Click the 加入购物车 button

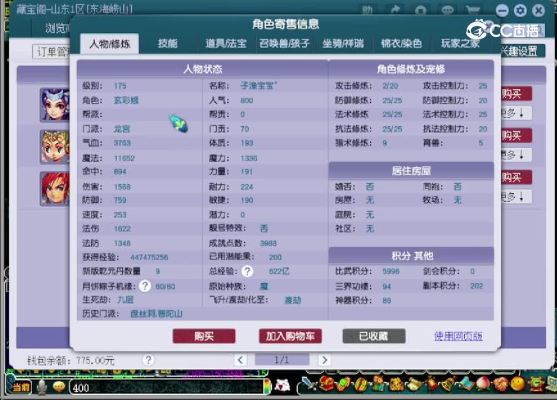[290, 336]
